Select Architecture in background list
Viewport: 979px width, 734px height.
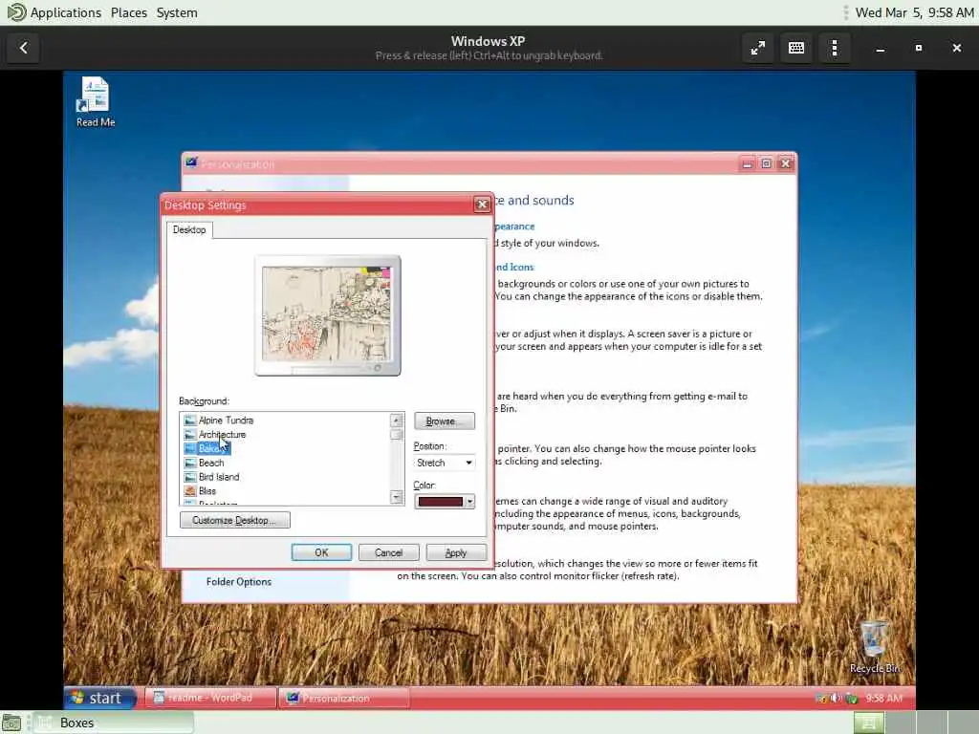click(222, 435)
